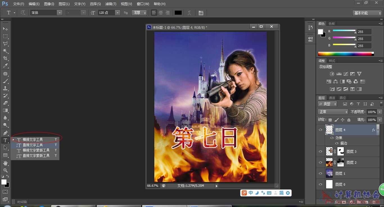Switch to the 通道 tab
Viewport: 384px width, 207px height.
point(332,98)
